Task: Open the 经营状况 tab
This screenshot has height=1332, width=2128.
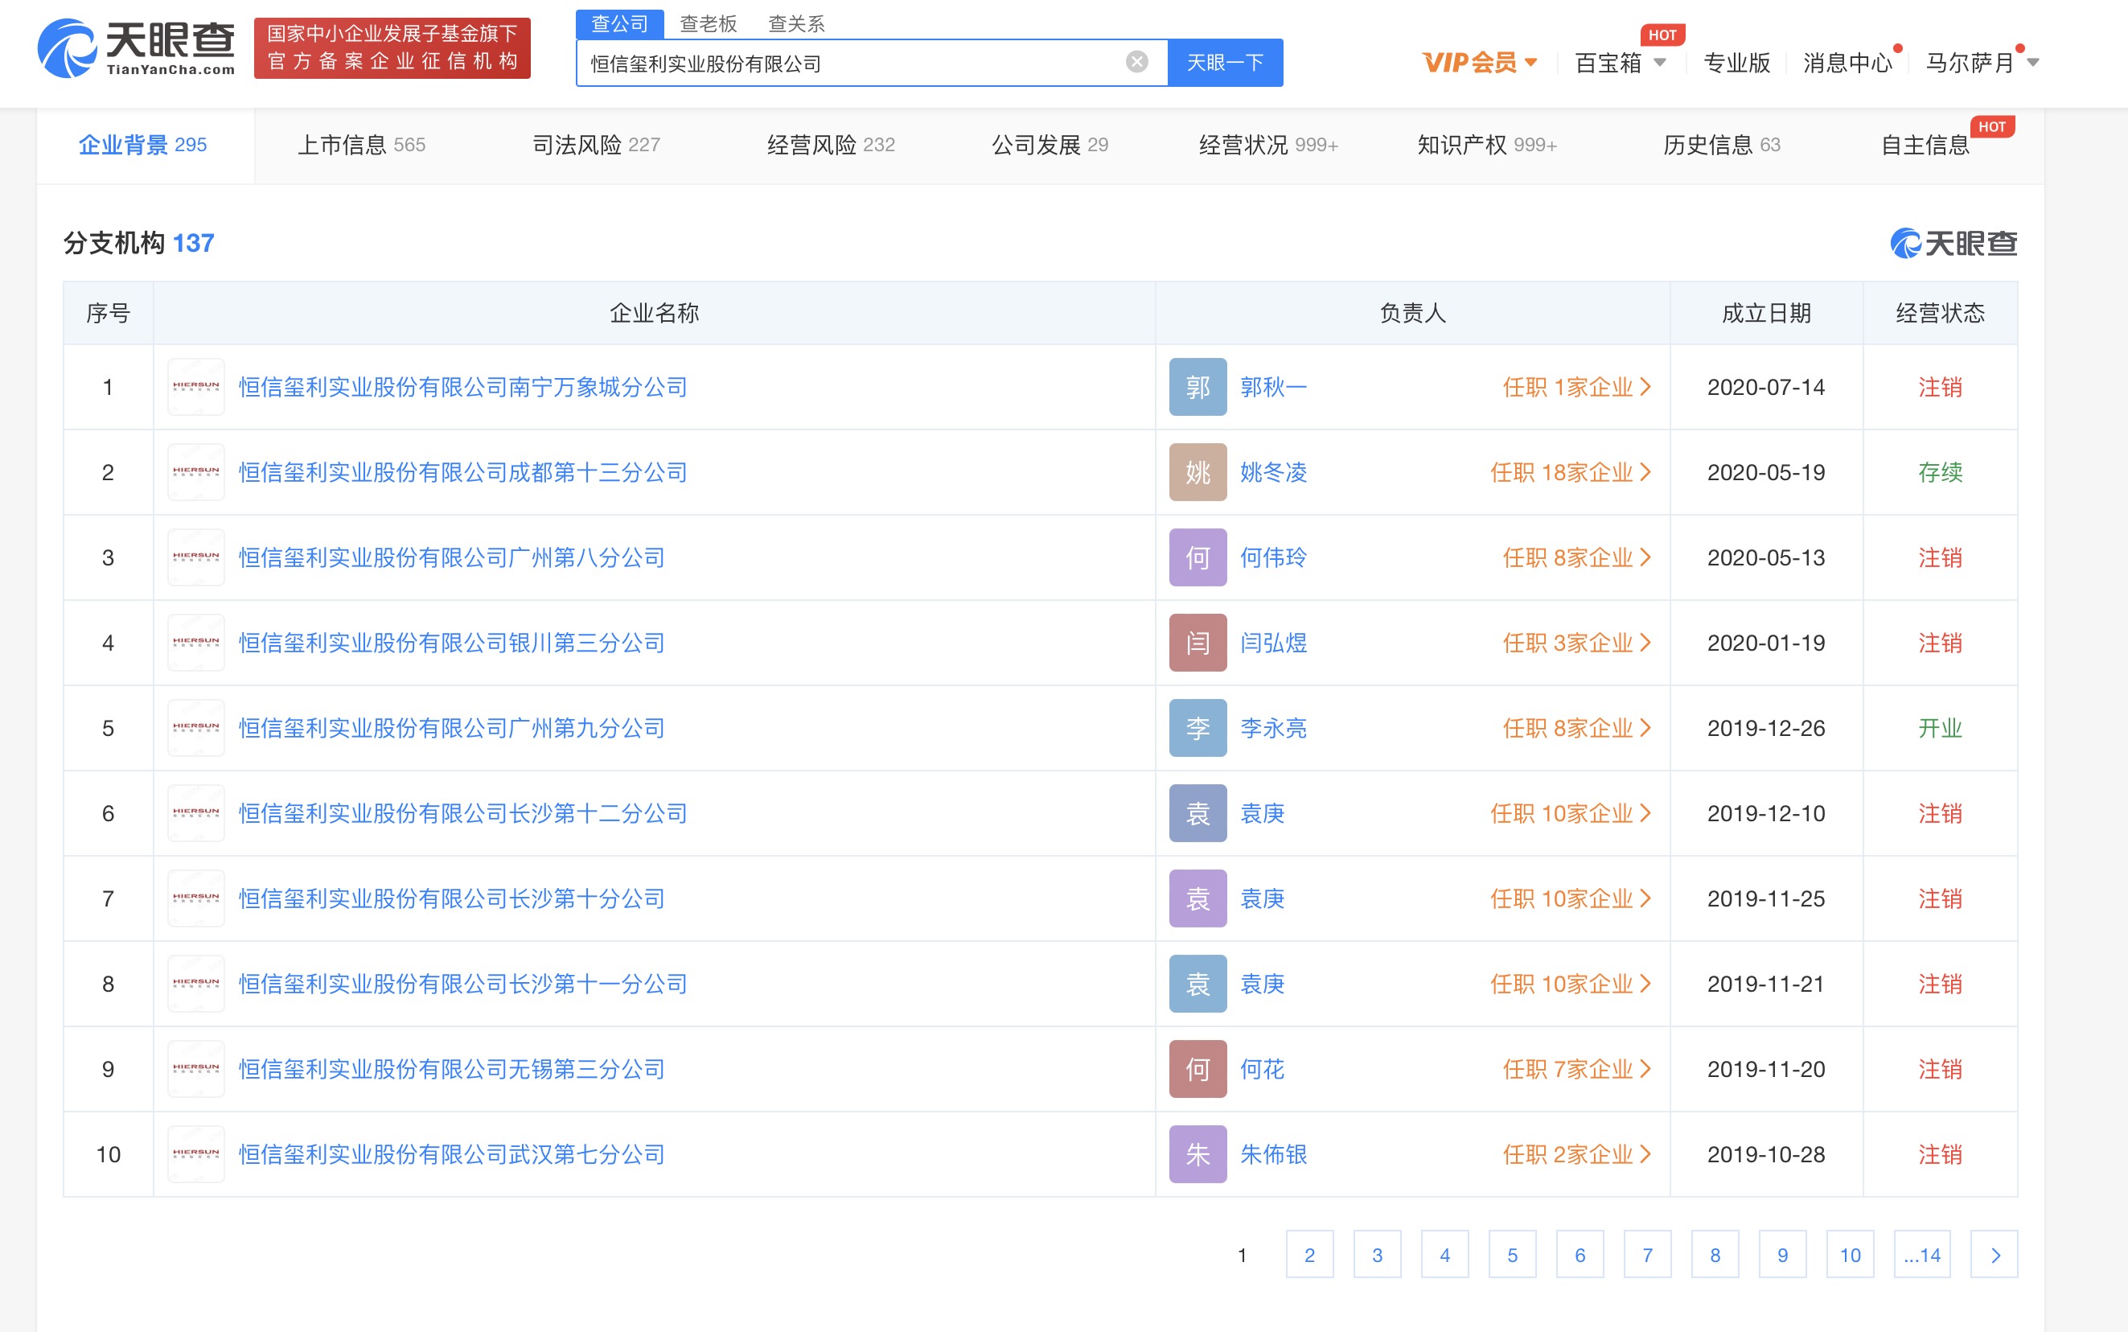Action: [x=1268, y=145]
